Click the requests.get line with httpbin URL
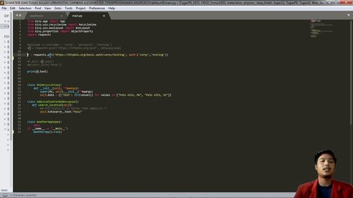Screen dimensions: 353x198 98,55
